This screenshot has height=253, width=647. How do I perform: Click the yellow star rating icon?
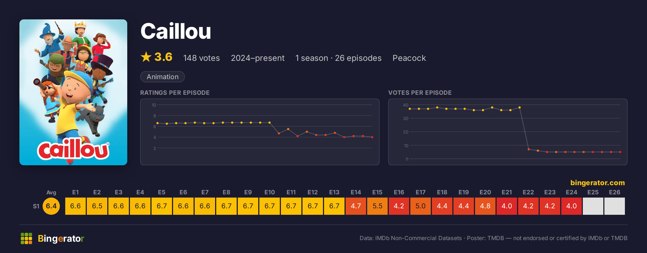[x=146, y=57]
